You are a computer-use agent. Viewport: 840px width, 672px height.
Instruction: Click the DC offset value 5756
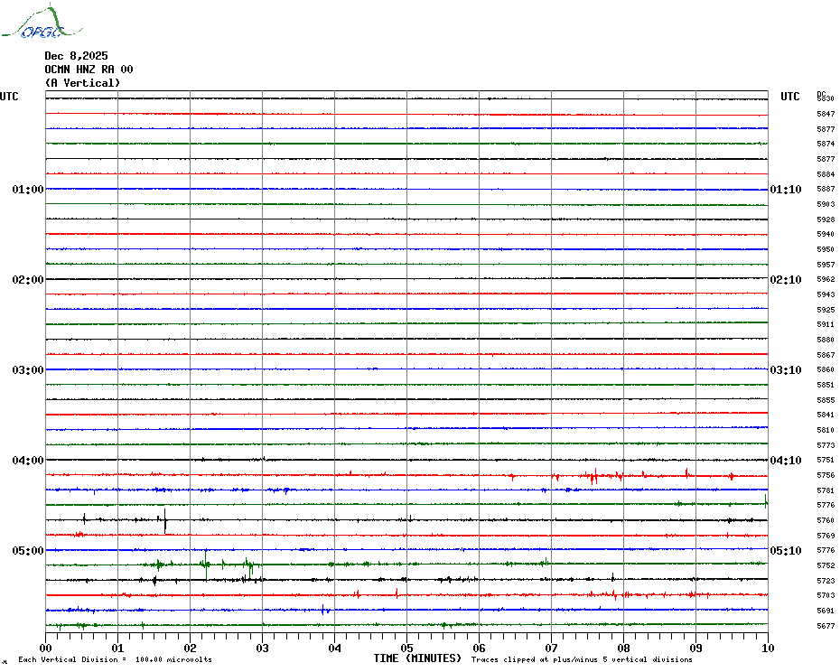point(826,475)
